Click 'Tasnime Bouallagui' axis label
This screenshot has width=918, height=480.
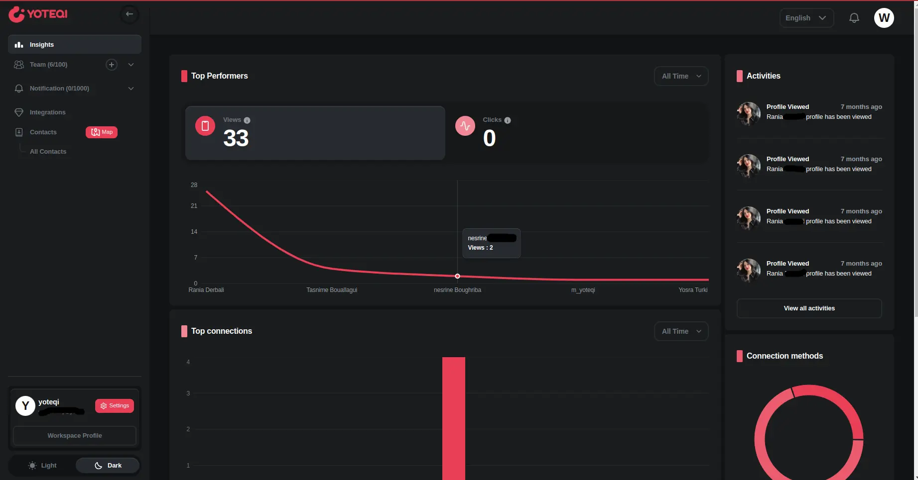pyautogui.click(x=332, y=290)
